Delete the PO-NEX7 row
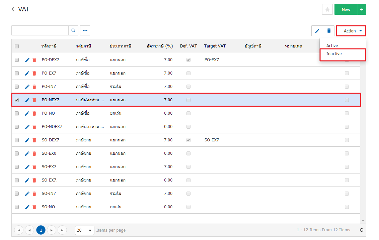This screenshot has width=379, height=240. 34,100
